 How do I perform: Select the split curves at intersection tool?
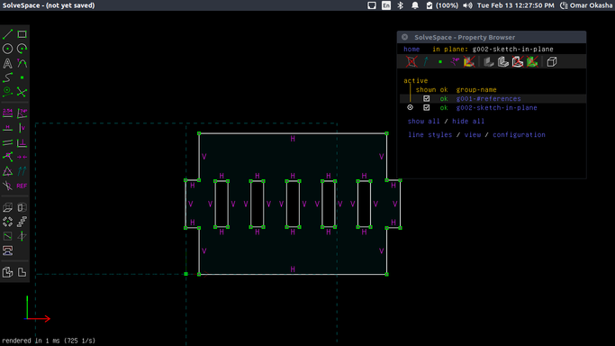pyautogui.click(x=22, y=92)
